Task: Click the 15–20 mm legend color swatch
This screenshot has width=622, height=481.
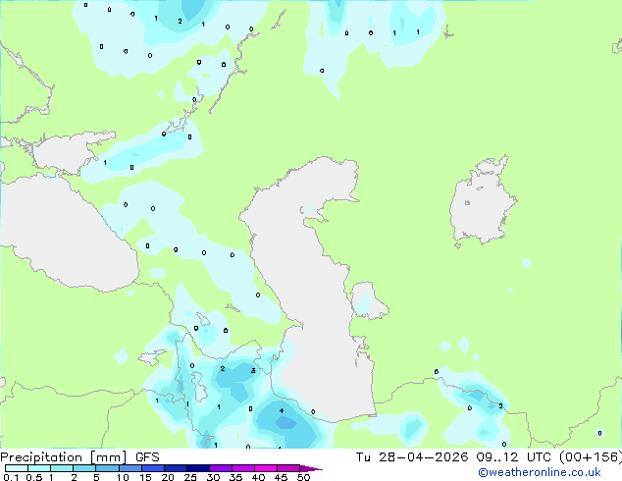Action: click(153, 468)
